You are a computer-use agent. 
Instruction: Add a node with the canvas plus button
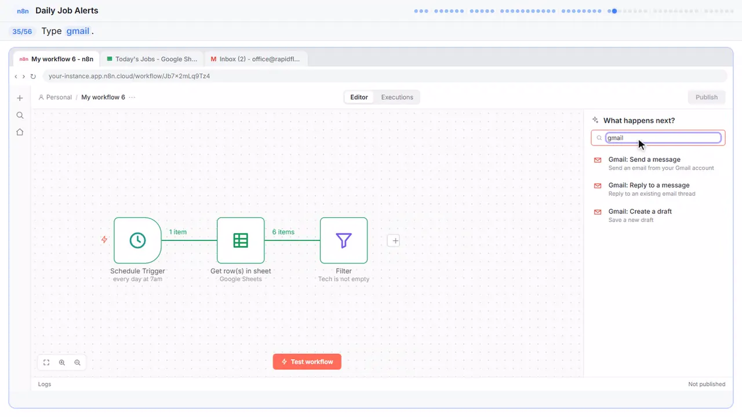[394, 240]
